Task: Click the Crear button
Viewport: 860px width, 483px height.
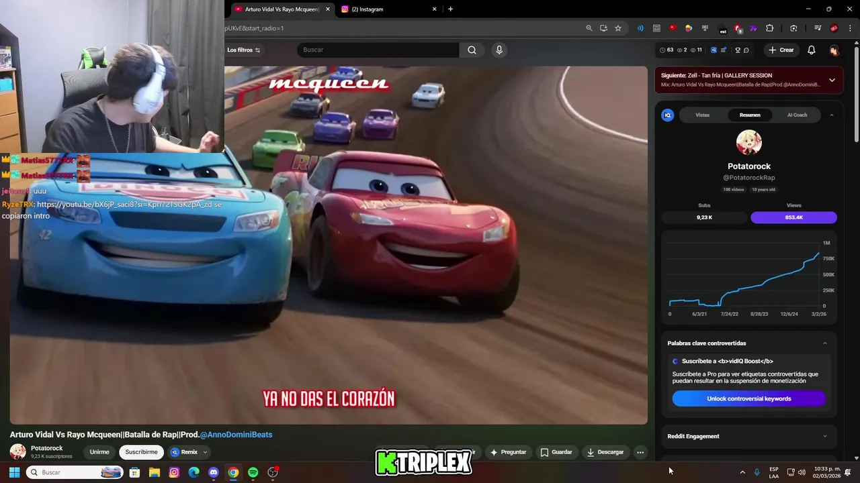Action: (781, 50)
